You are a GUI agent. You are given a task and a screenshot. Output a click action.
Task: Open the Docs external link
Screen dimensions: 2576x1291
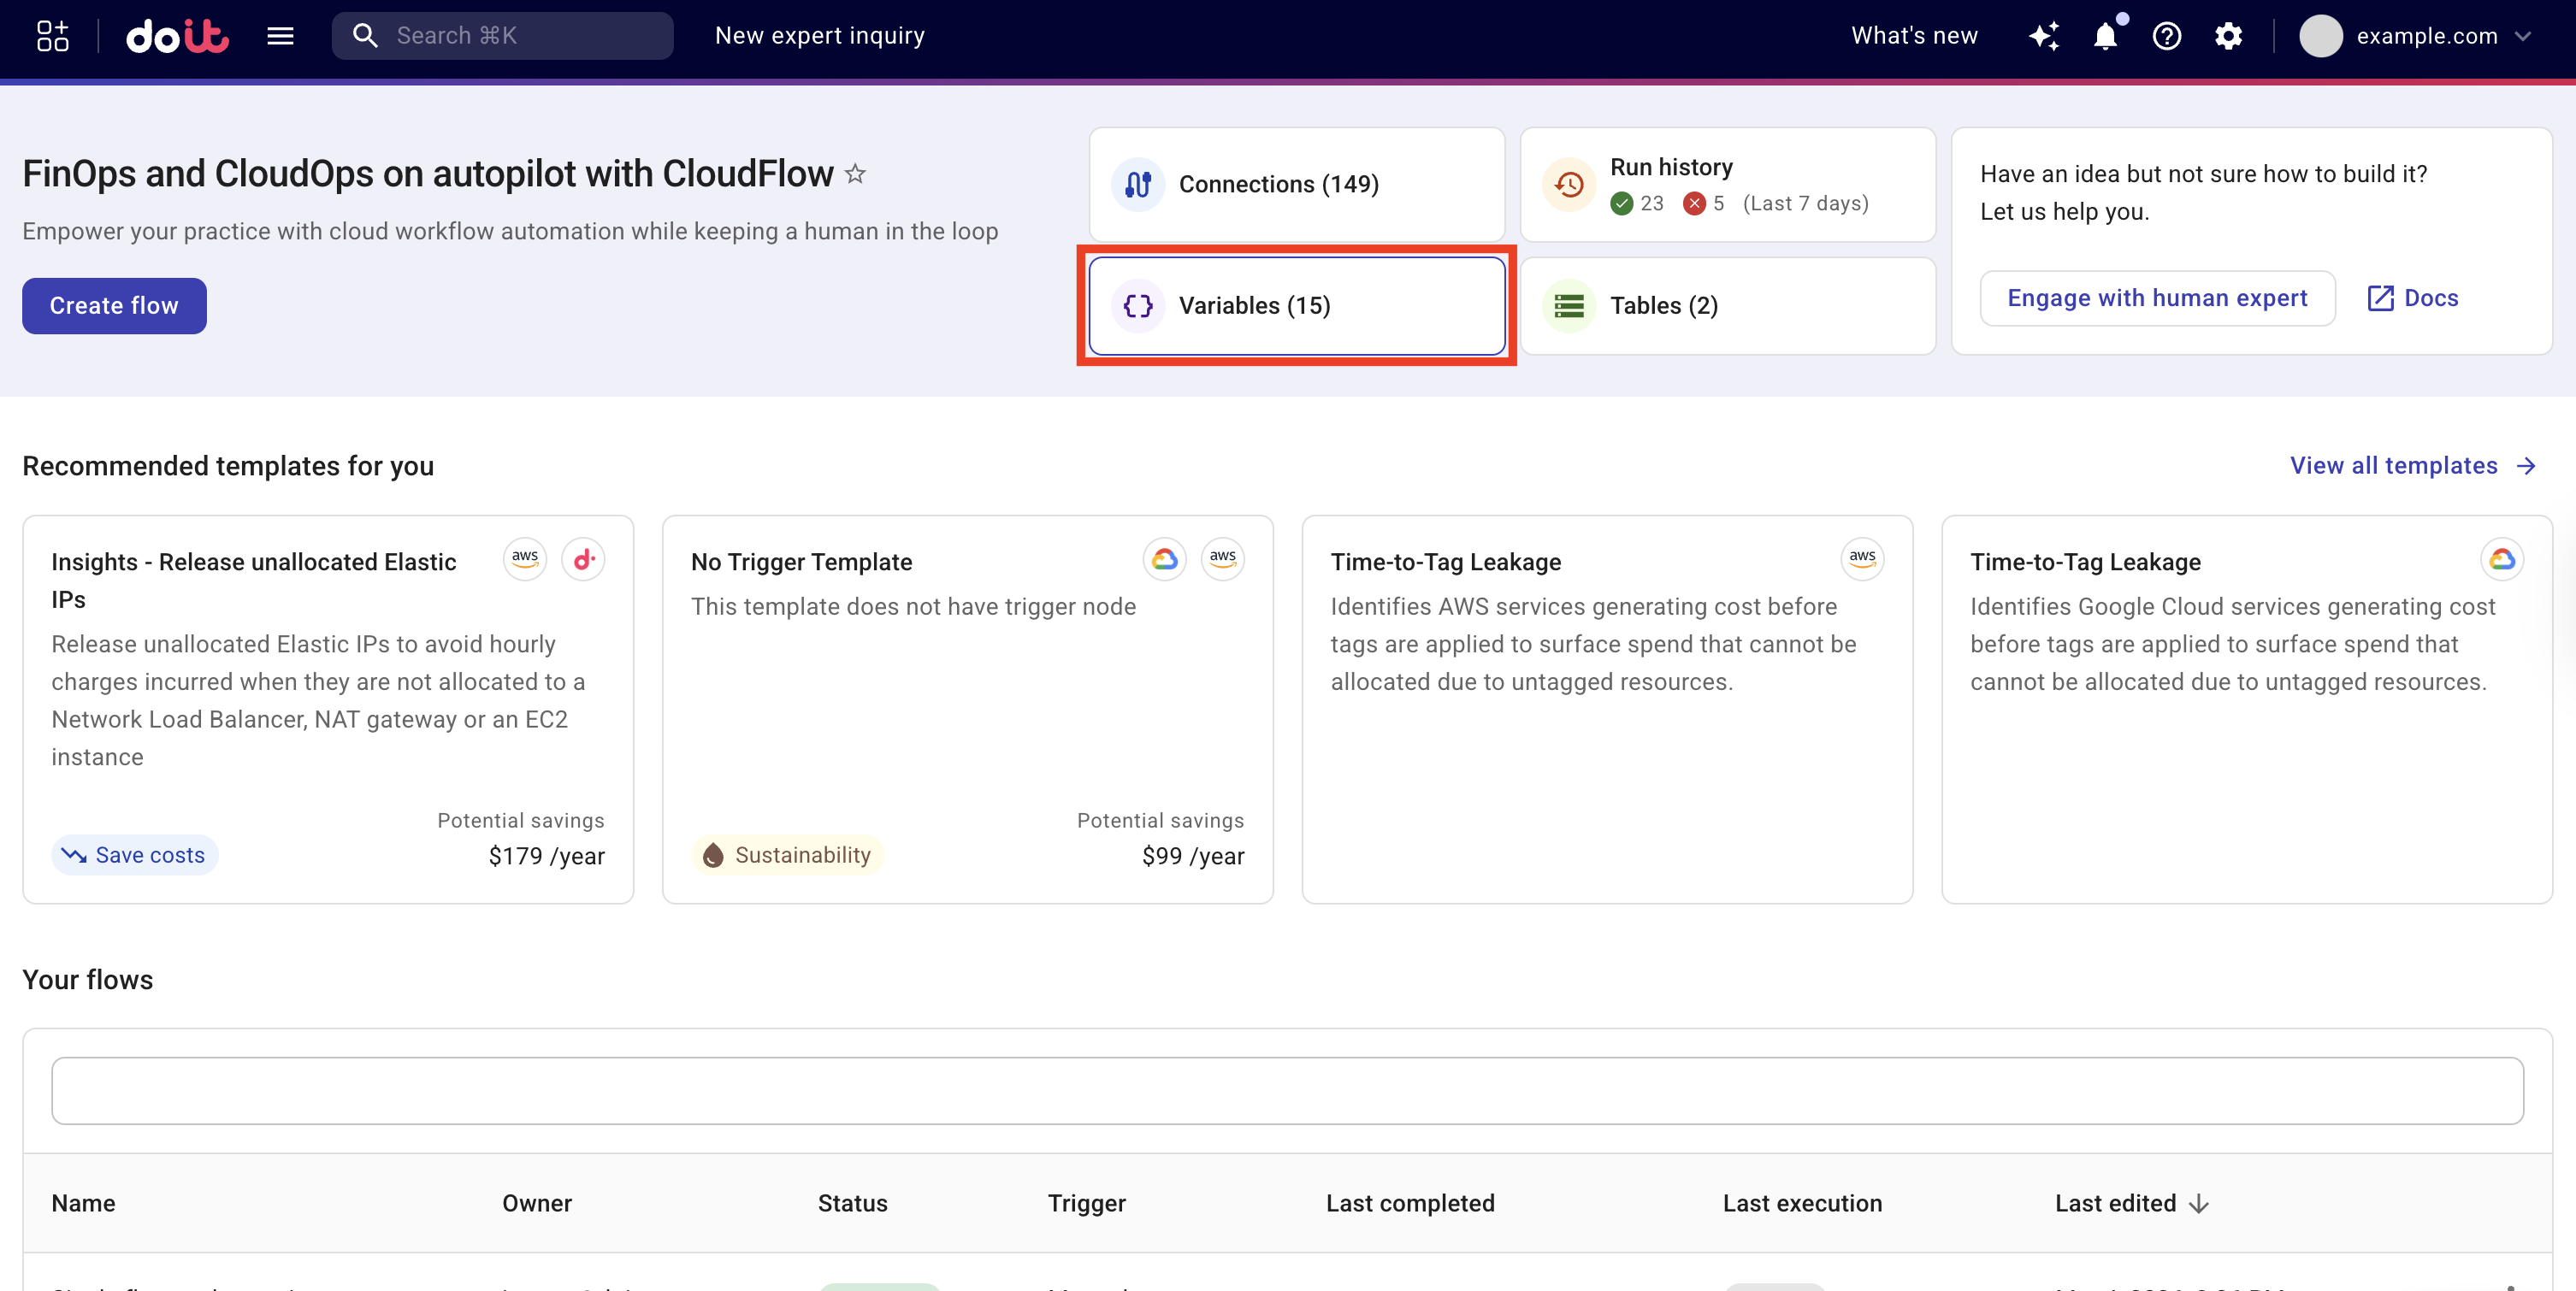pyautogui.click(x=2412, y=298)
